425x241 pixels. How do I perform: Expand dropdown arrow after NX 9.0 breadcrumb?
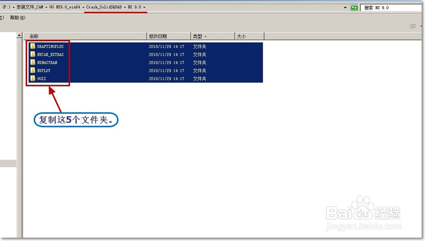[x=144, y=7]
